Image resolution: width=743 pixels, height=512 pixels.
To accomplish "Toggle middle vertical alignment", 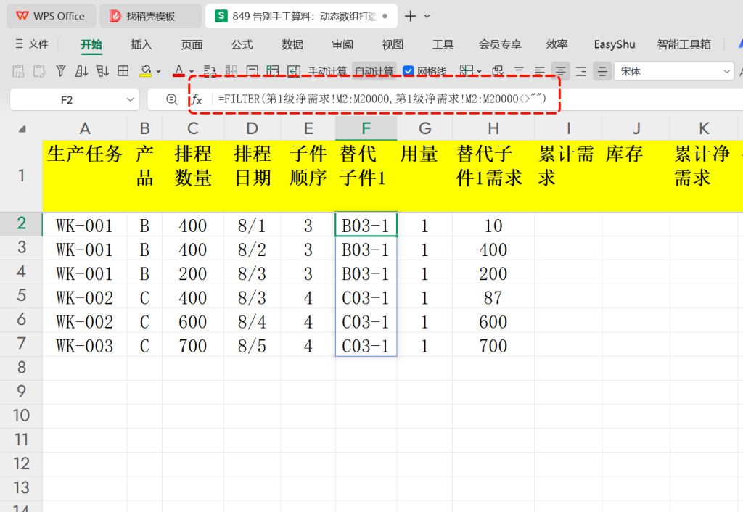I will point(602,72).
